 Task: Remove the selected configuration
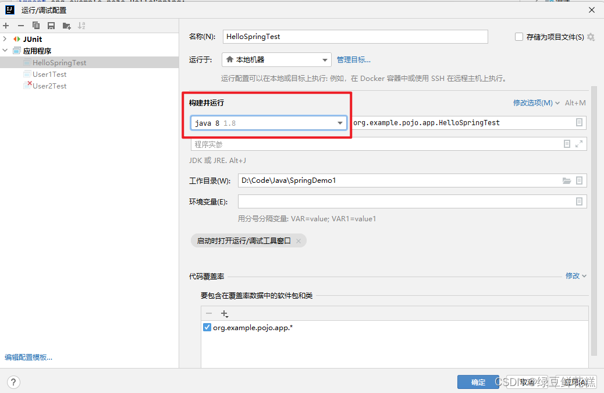point(20,25)
